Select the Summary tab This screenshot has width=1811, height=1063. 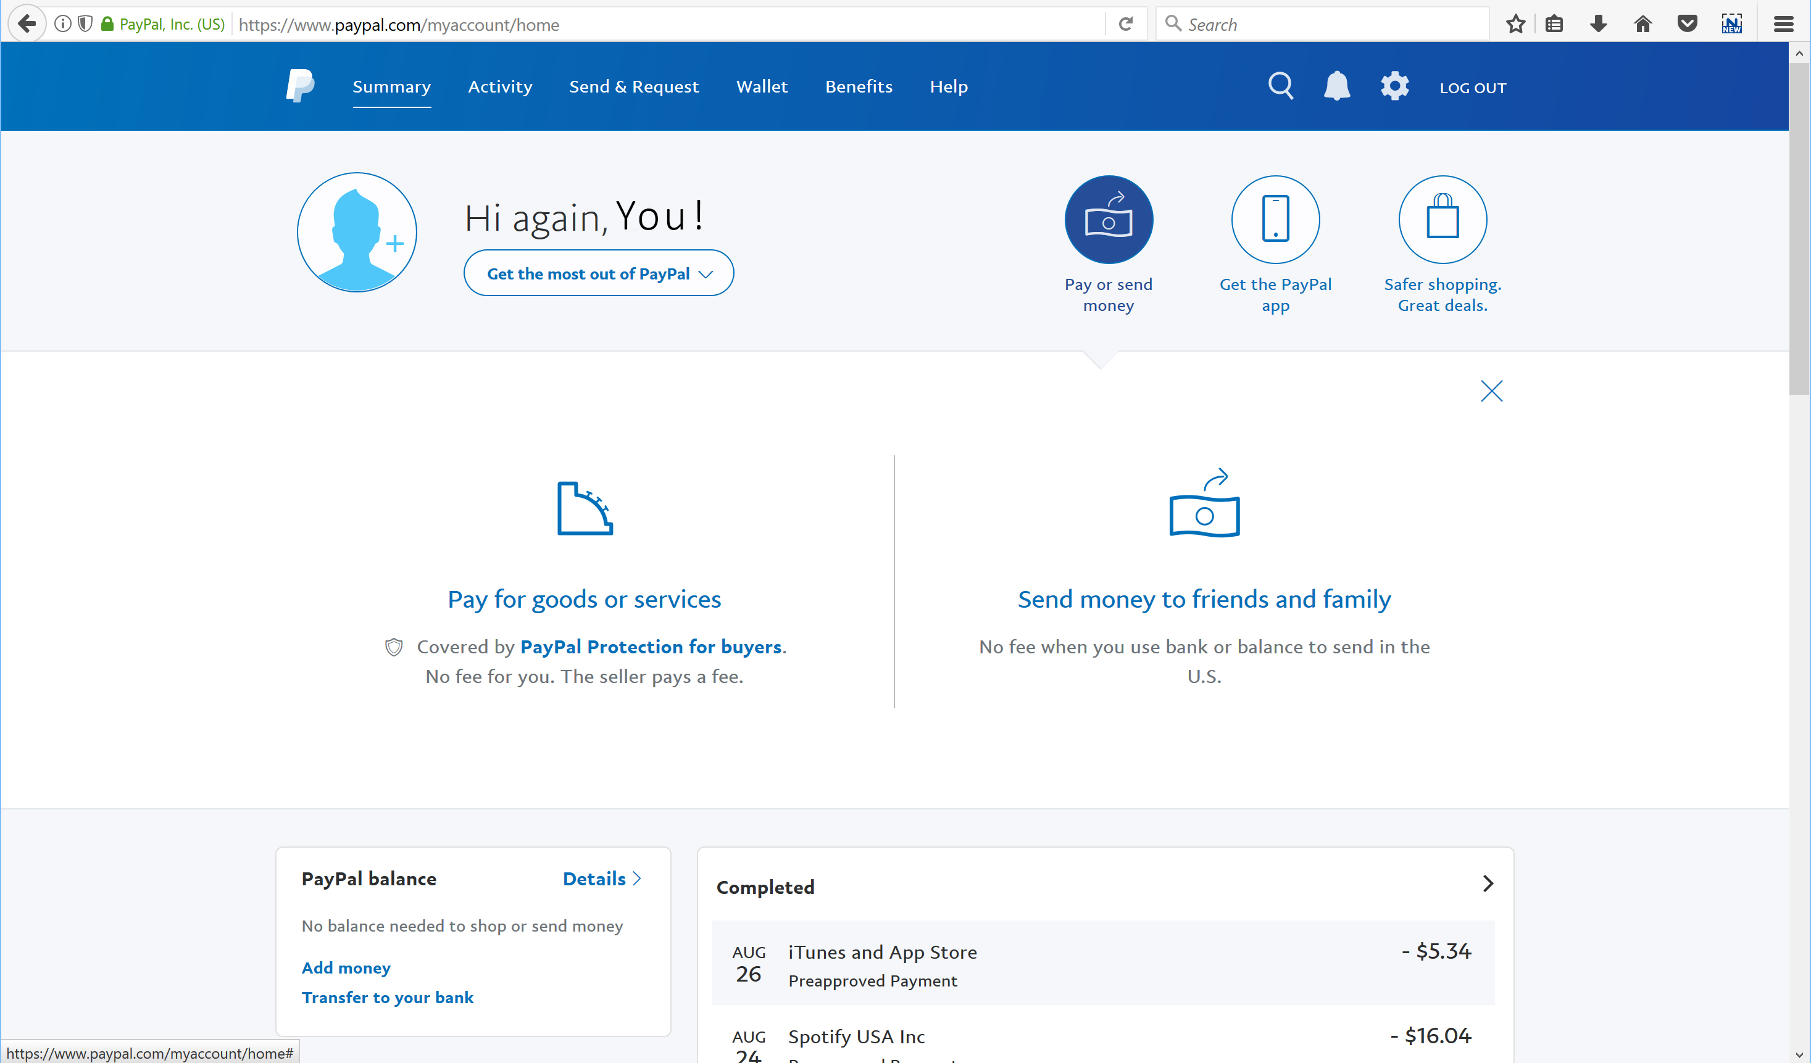click(392, 87)
